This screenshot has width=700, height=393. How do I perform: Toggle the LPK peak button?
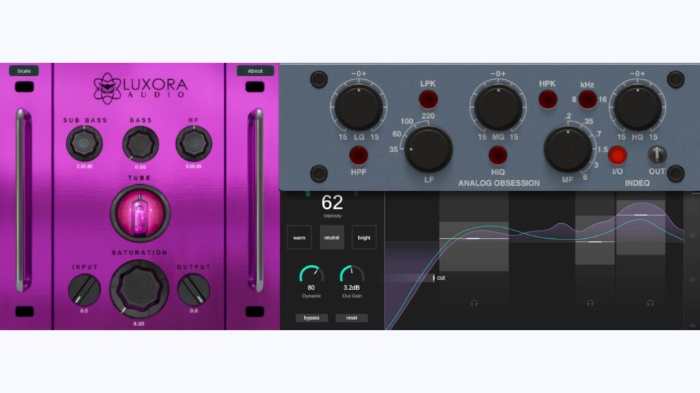[x=428, y=100]
